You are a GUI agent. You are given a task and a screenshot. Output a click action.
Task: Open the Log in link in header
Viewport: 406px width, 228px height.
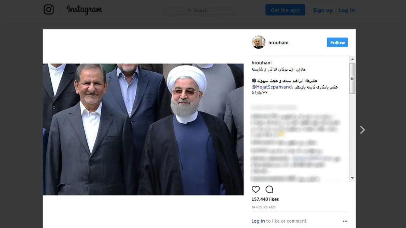pyautogui.click(x=347, y=10)
